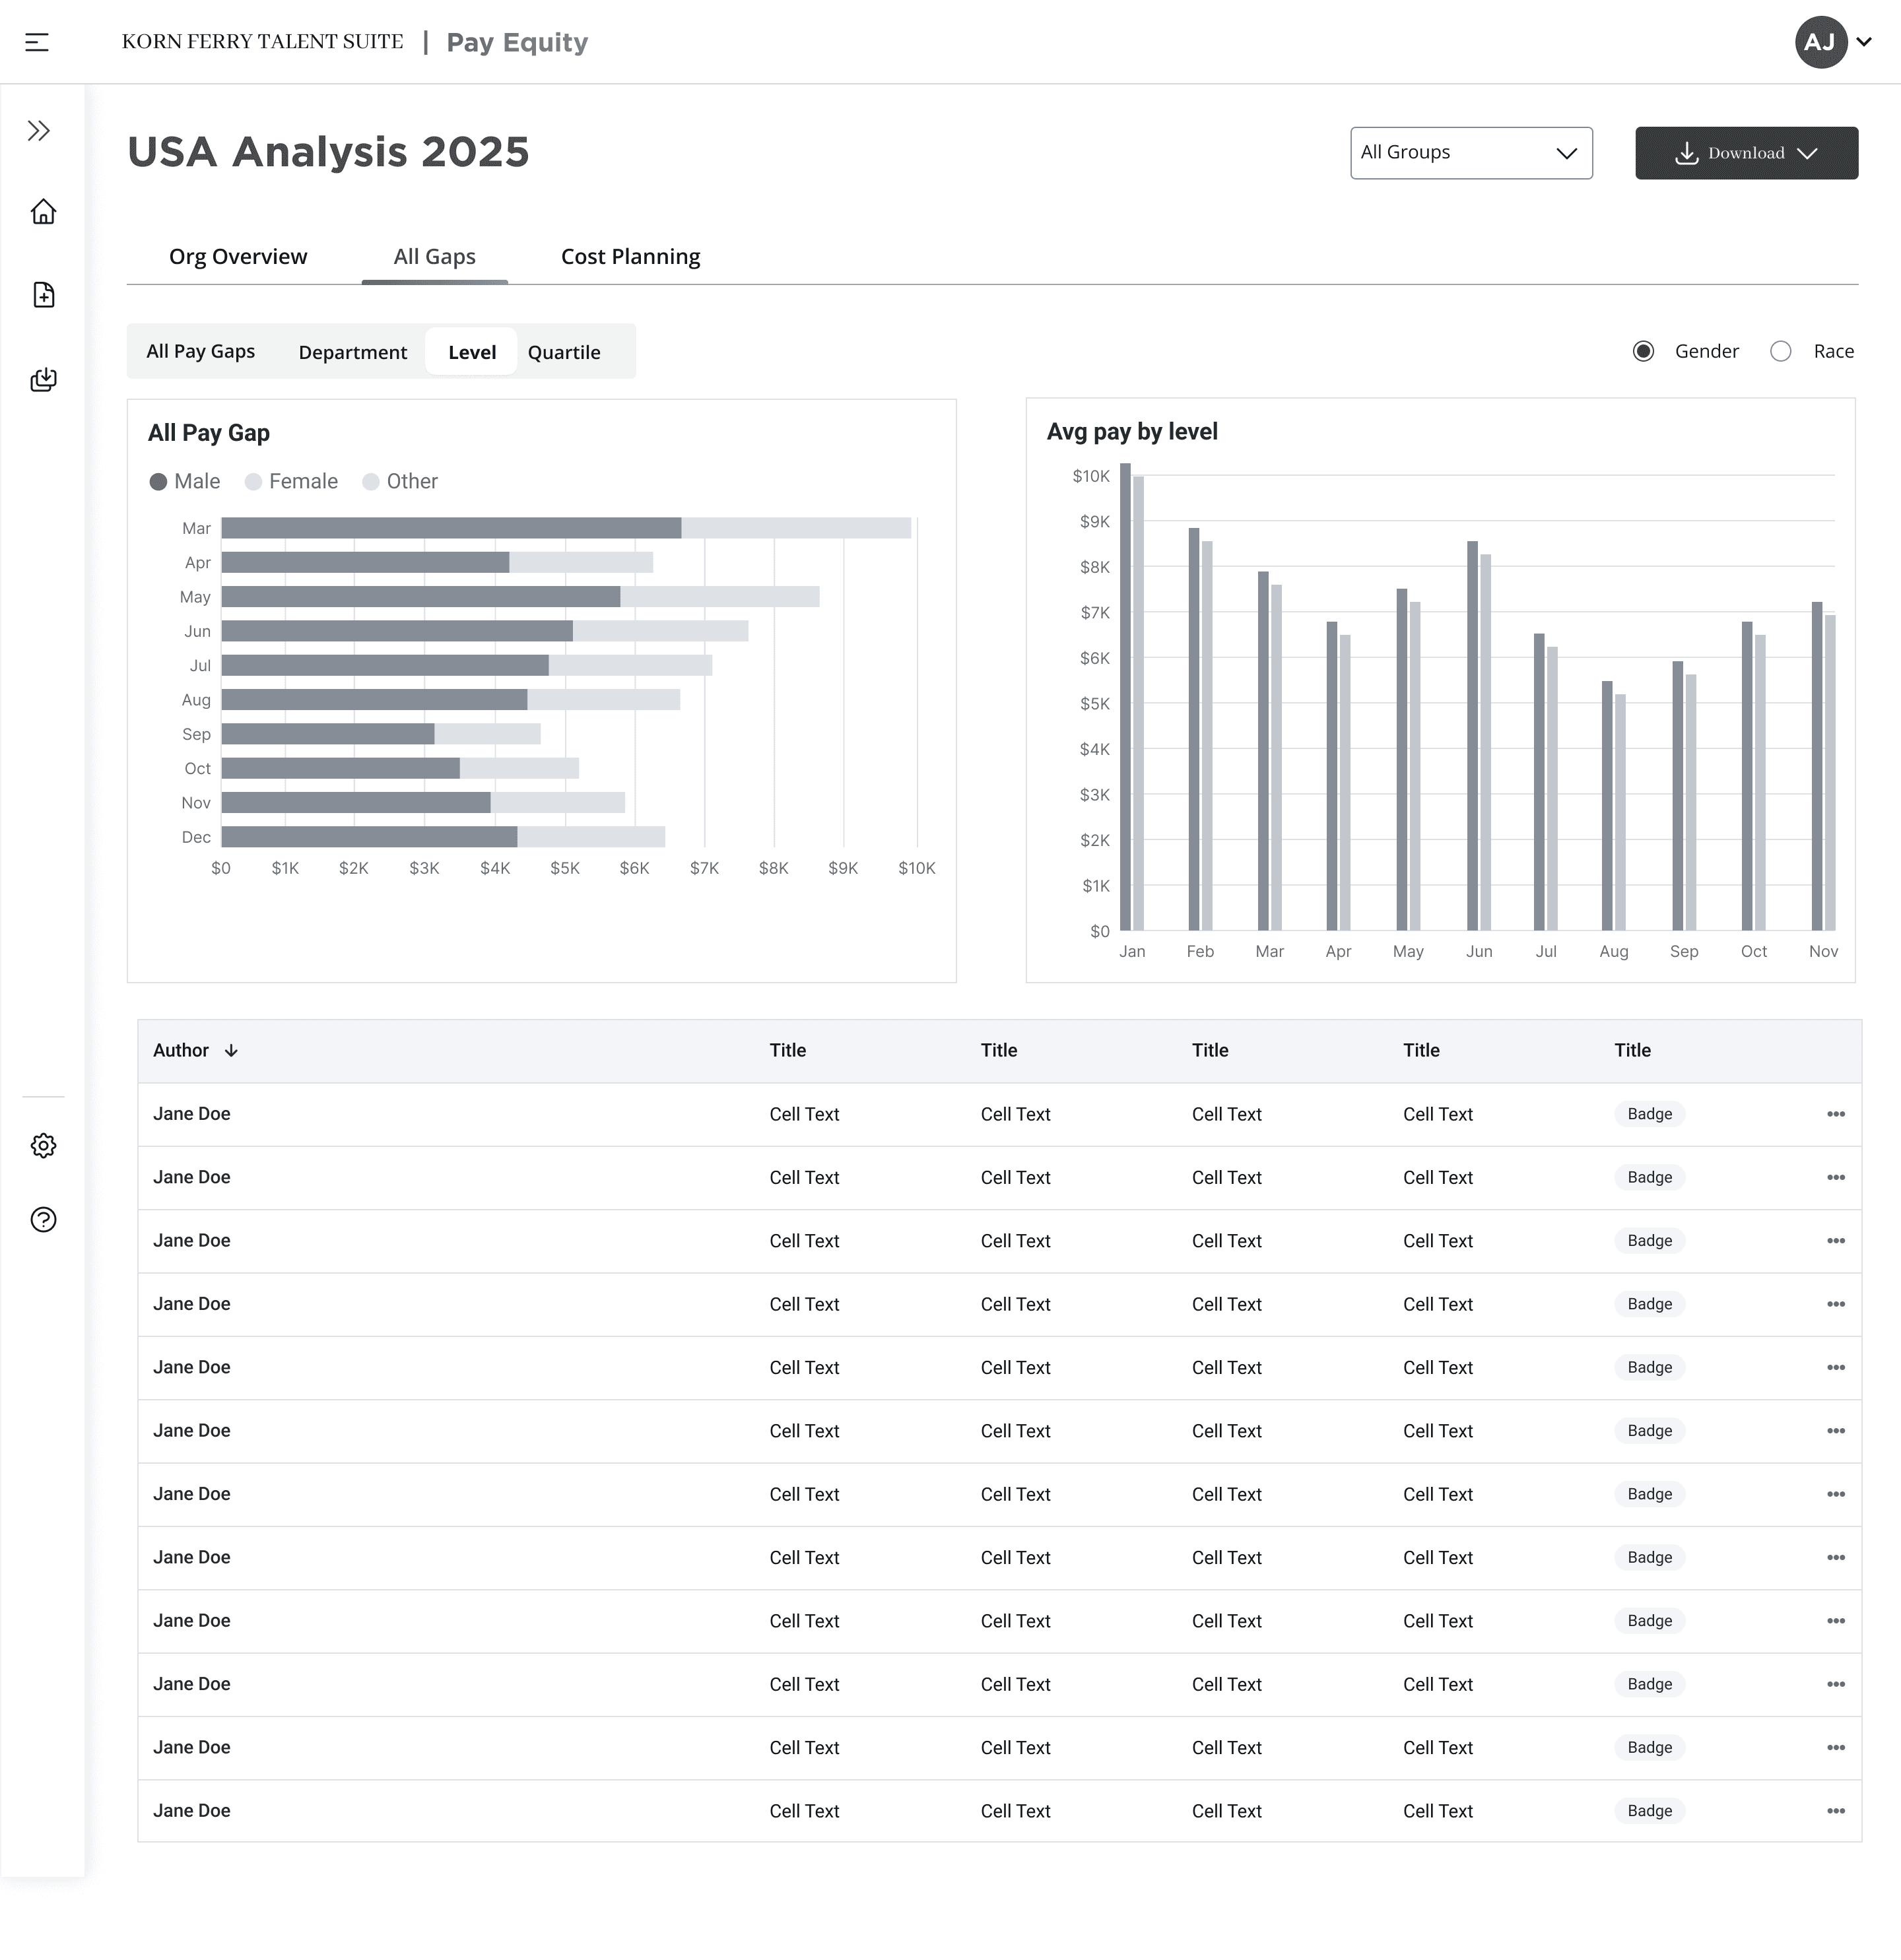The image size is (1901, 1960).
Task: Open settings gear in sidebar
Action: [43, 1146]
